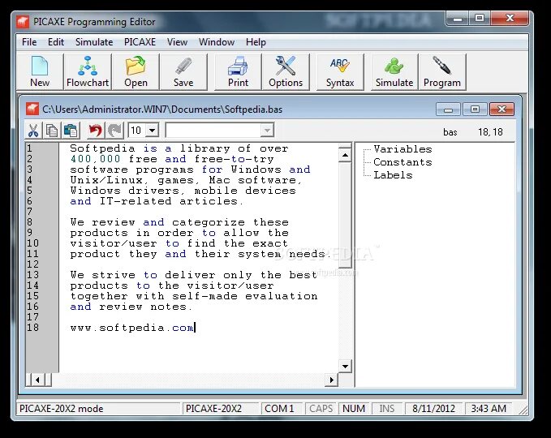This screenshot has height=438, width=551.
Task: Save the program with Save icon
Action: coord(183,72)
